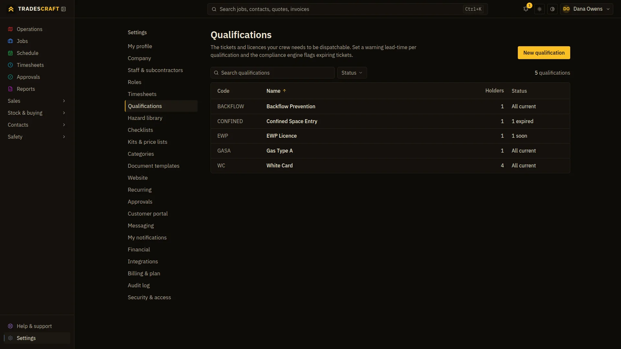Open Schedule in the sidebar
The image size is (621, 349).
pos(37,53)
